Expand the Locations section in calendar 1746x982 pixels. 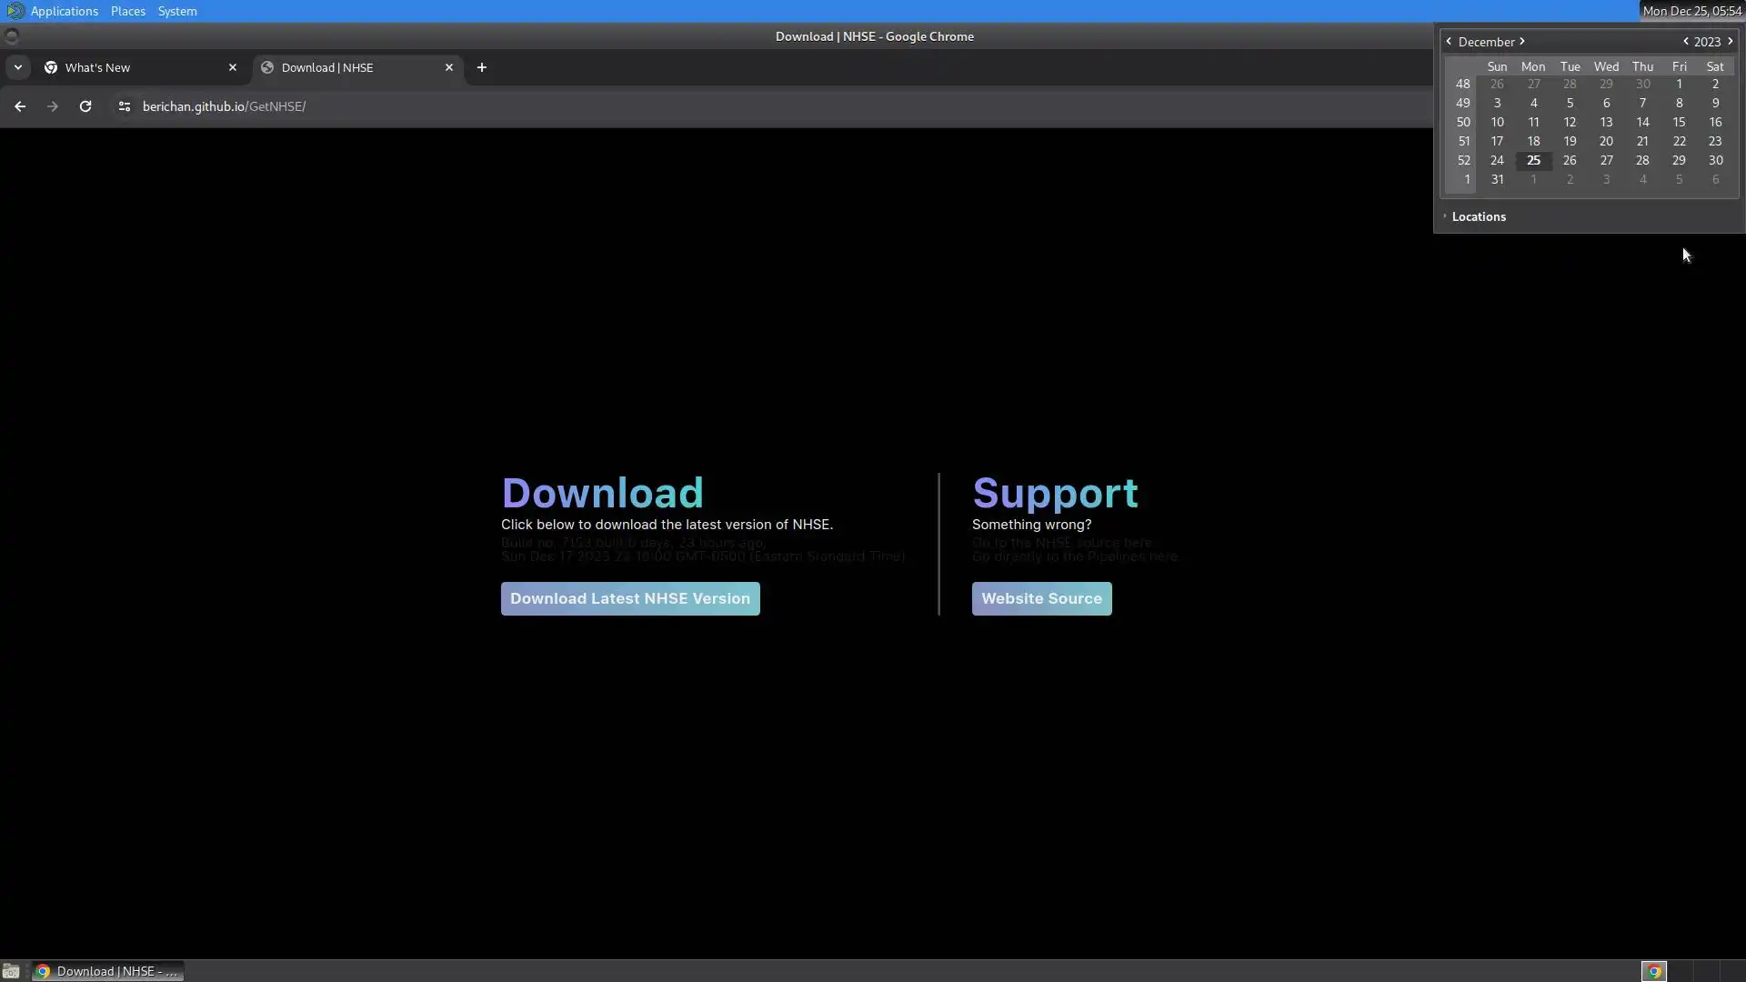point(1478,216)
